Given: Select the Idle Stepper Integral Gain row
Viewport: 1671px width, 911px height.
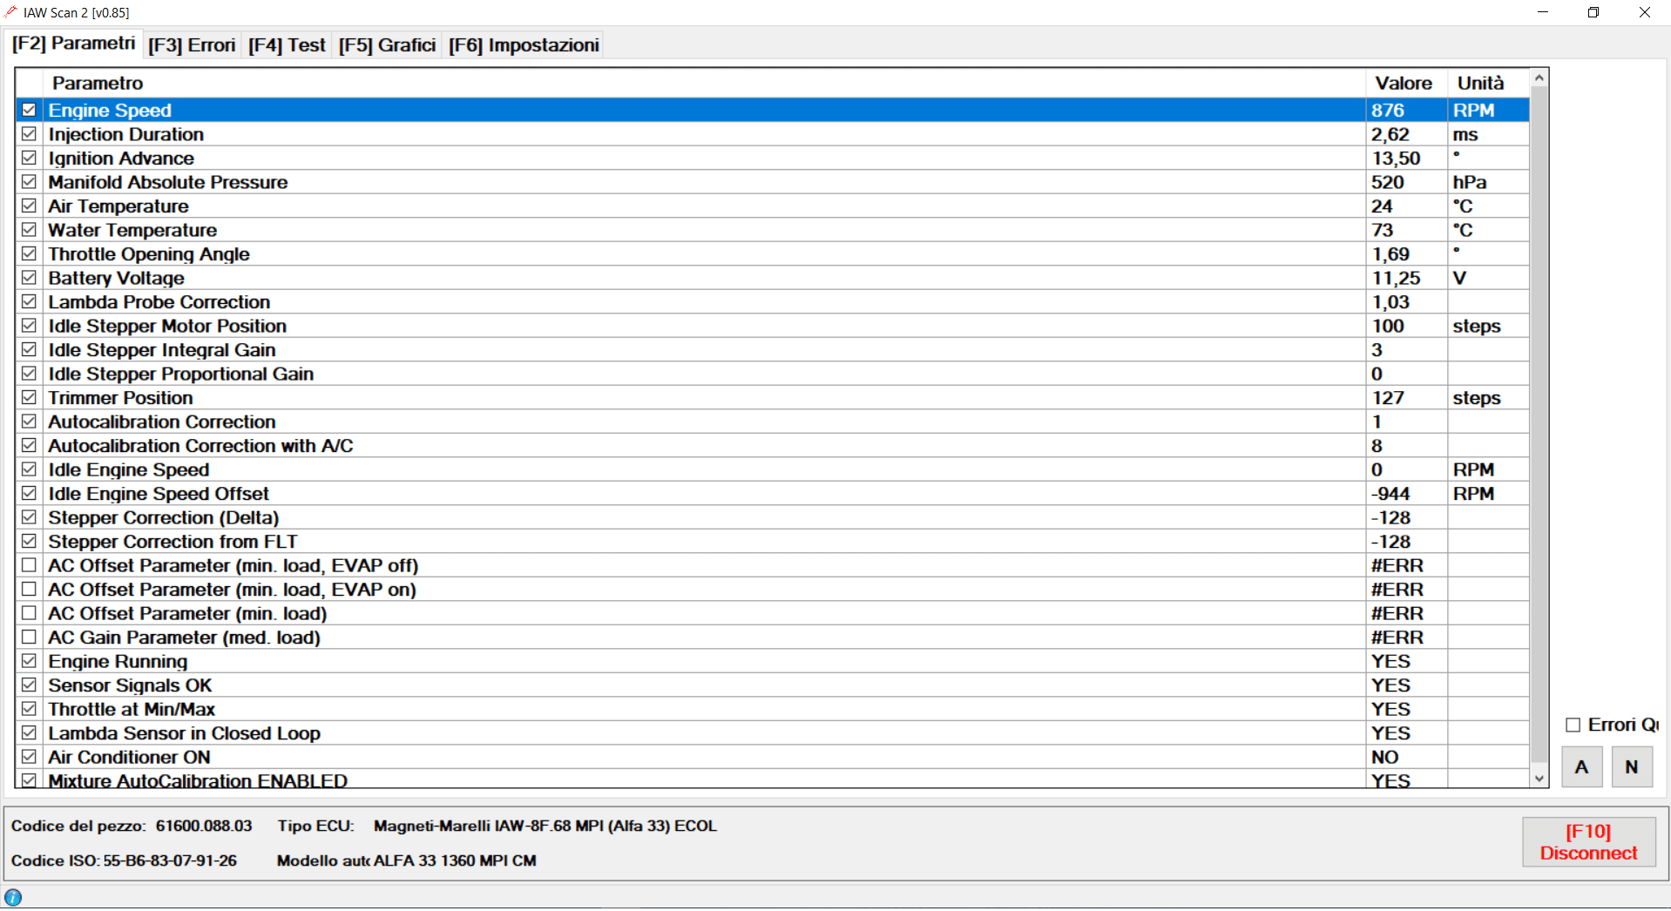Looking at the screenshot, I should [x=772, y=350].
